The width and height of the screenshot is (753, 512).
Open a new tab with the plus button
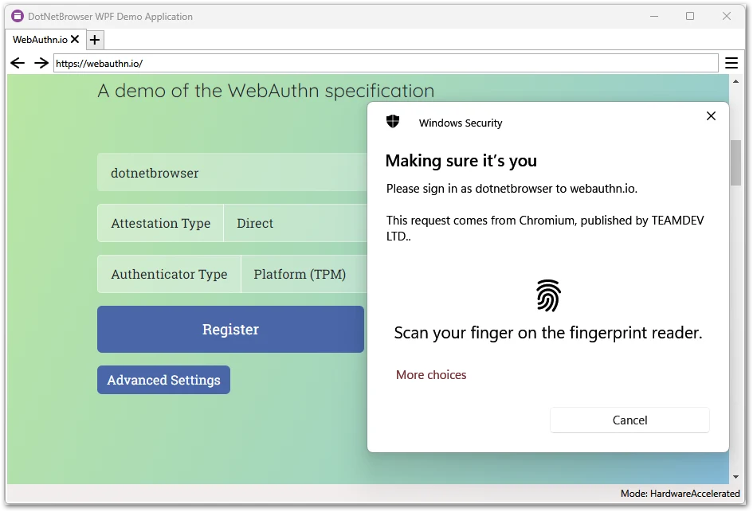pyautogui.click(x=94, y=39)
